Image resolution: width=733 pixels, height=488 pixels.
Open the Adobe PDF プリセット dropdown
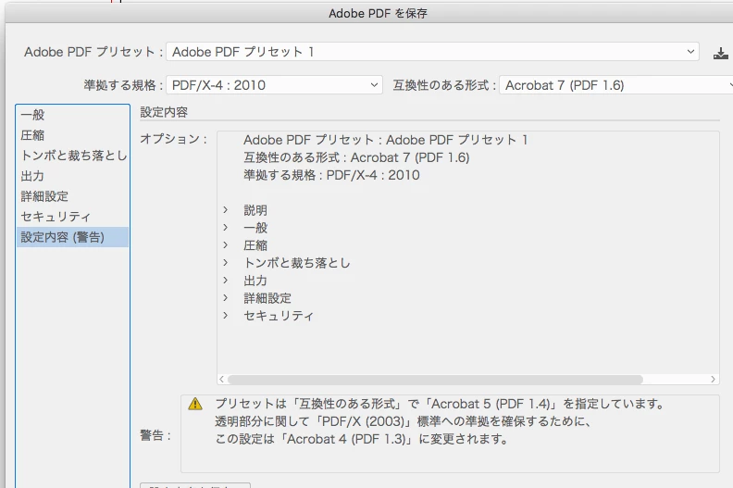point(432,52)
